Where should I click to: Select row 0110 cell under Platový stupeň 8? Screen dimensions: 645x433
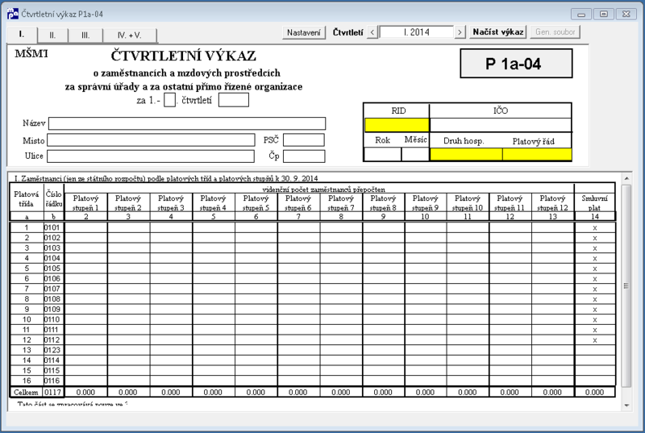point(384,319)
